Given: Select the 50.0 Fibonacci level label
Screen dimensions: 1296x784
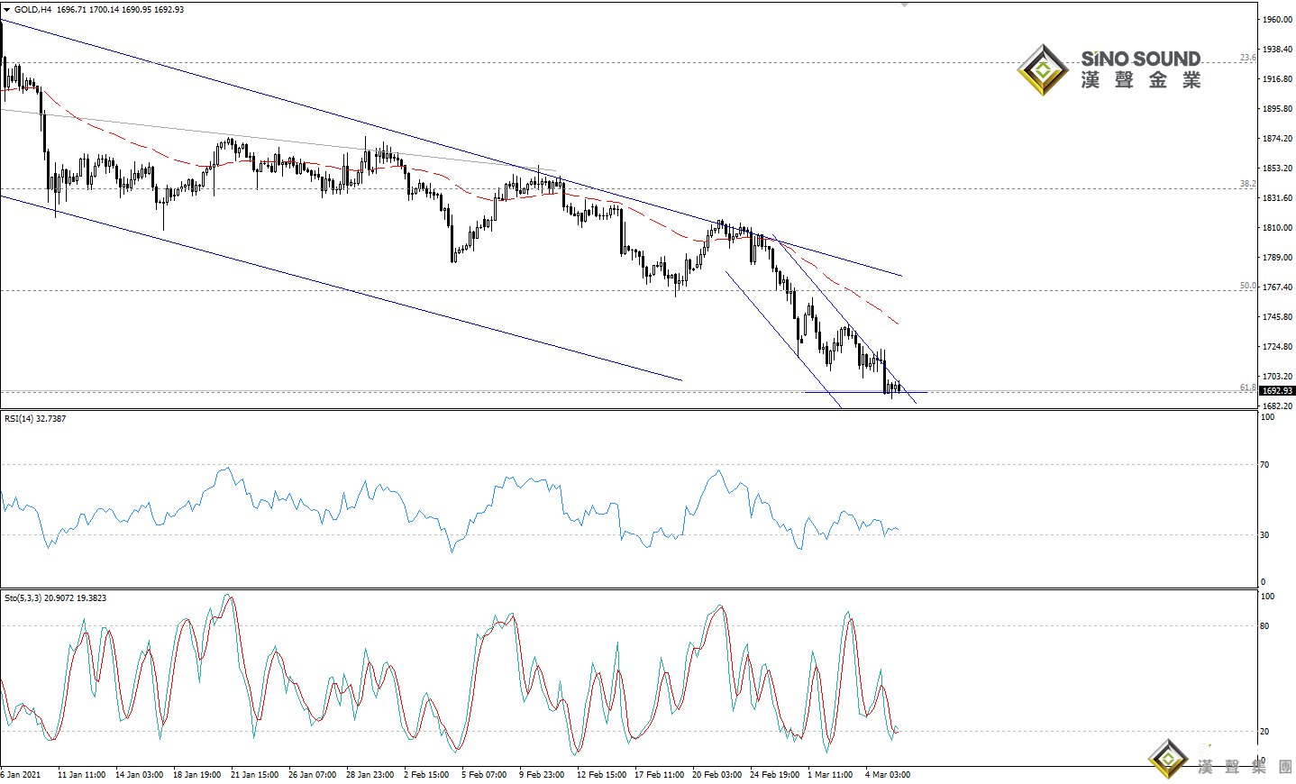Looking at the screenshot, I should [x=1247, y=286].
